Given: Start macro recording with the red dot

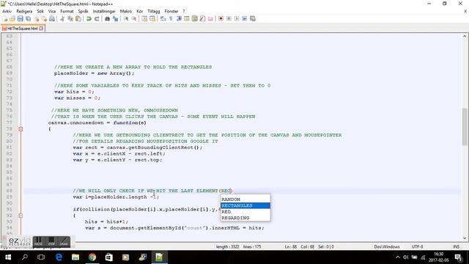Looking at the screenshot, I should (221, 18).
